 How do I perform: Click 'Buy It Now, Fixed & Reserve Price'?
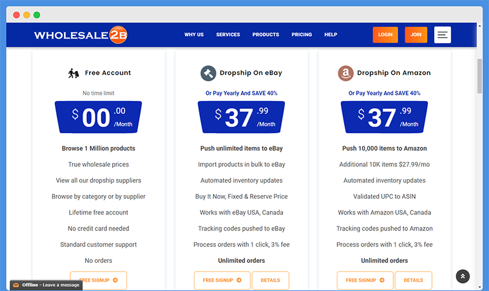point(241,196)
